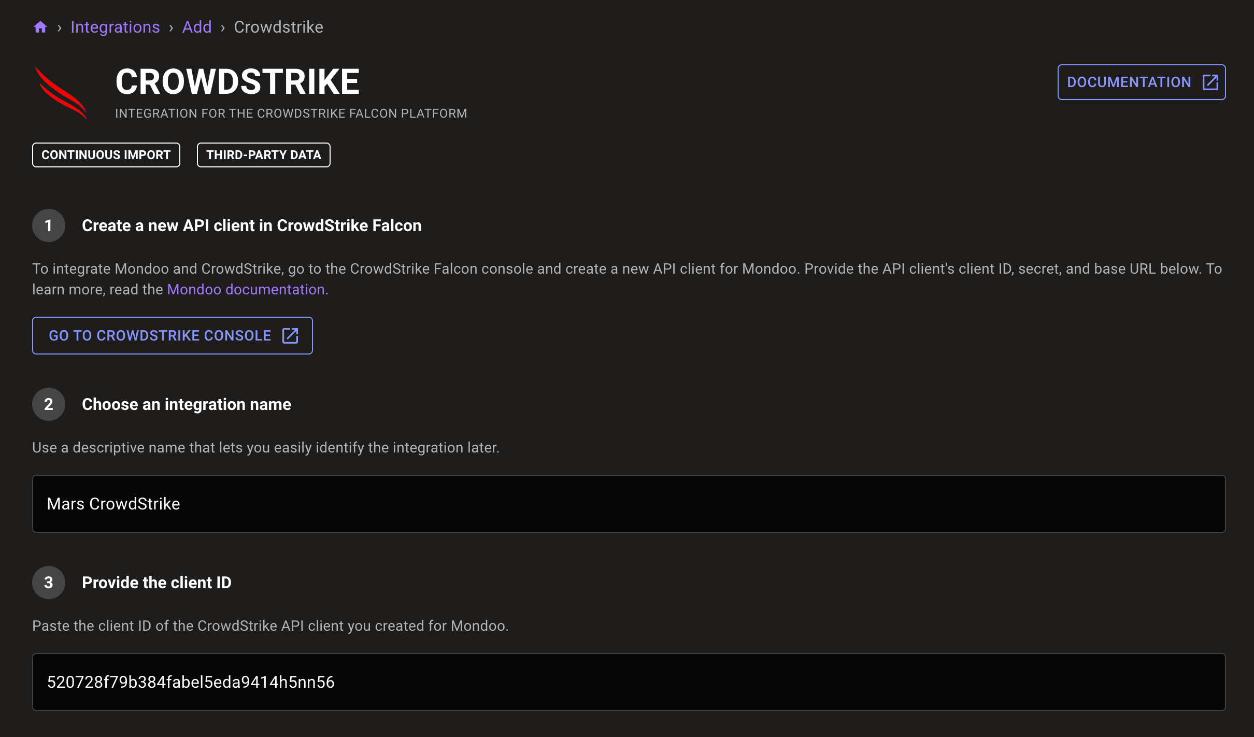The width and height of the screenshot is (1254, 737).
Task: Click heading 'Choose an integration name'
Action: coord(187,404)
